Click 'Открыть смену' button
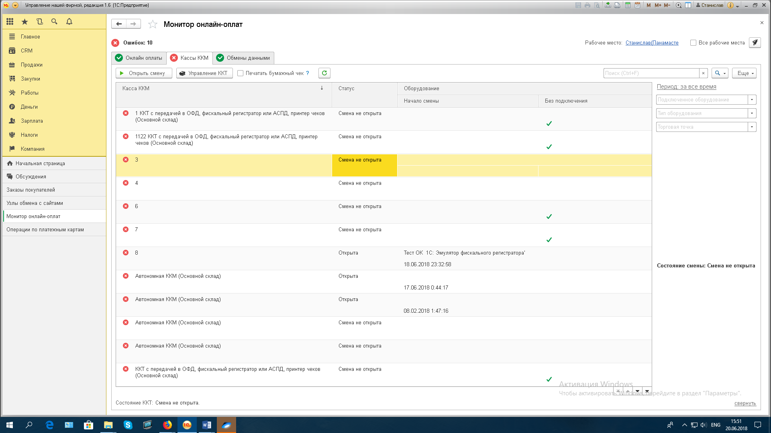Image resolution: width=771 pixels, height=433 pixels. [143, 73]
